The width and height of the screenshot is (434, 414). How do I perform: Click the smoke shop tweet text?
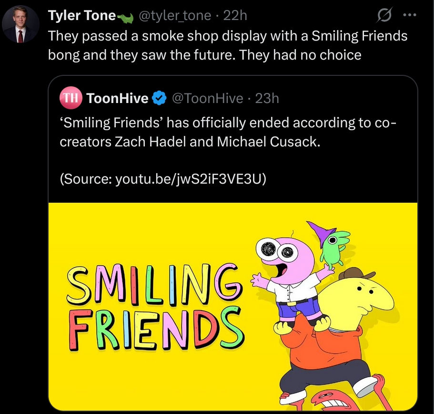click(228, 45)
